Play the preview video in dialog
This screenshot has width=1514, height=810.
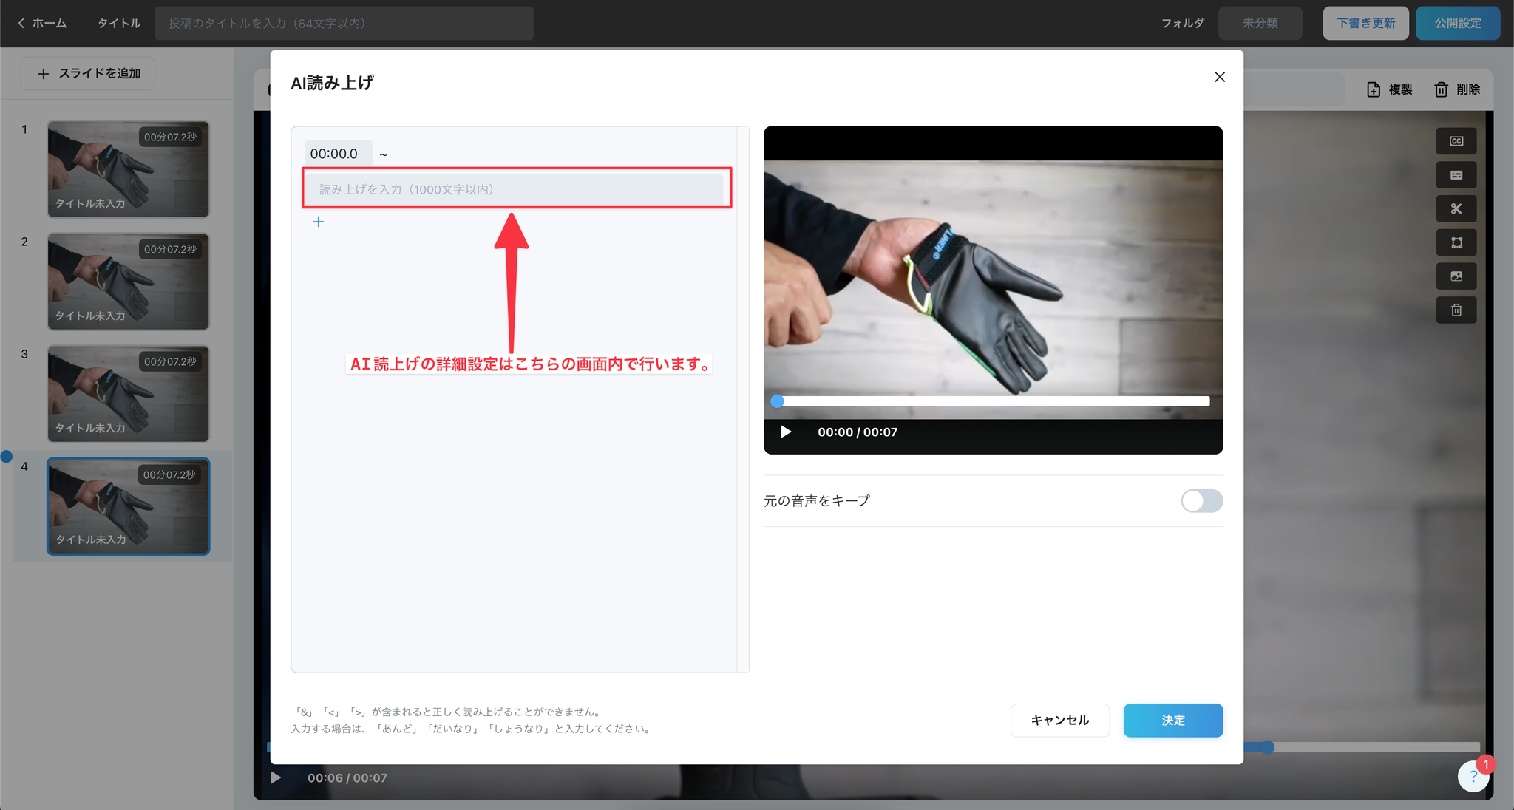click(x=786, y=432)
